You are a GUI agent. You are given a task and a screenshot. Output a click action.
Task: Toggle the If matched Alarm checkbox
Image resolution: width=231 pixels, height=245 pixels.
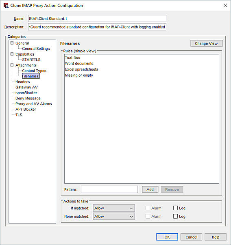[148, 208]
